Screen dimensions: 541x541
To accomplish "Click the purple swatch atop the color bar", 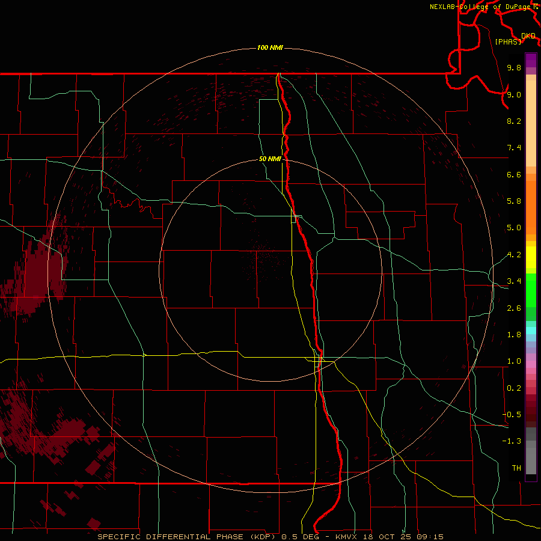I will [531, 60].
